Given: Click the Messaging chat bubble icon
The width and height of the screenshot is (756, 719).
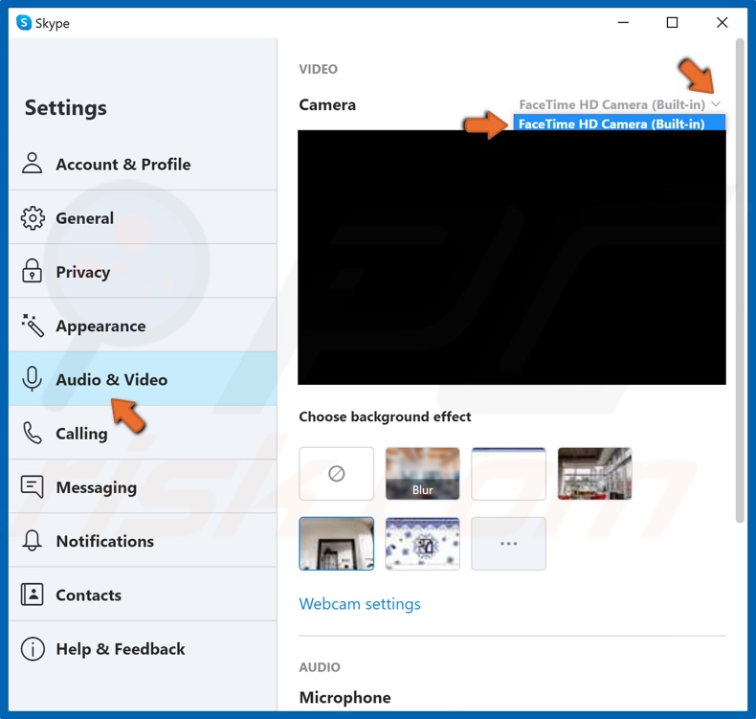Looking at the screenshot, I should coord(33,486).
